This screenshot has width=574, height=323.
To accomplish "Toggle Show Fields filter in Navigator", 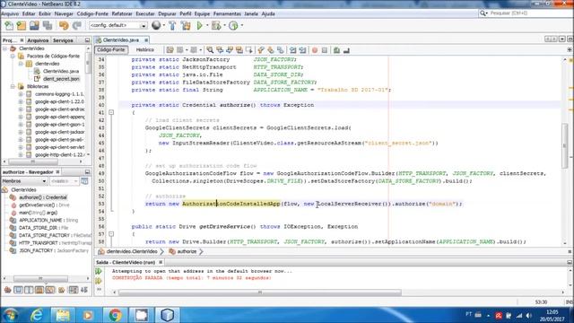I will click(x=18, y=290).
